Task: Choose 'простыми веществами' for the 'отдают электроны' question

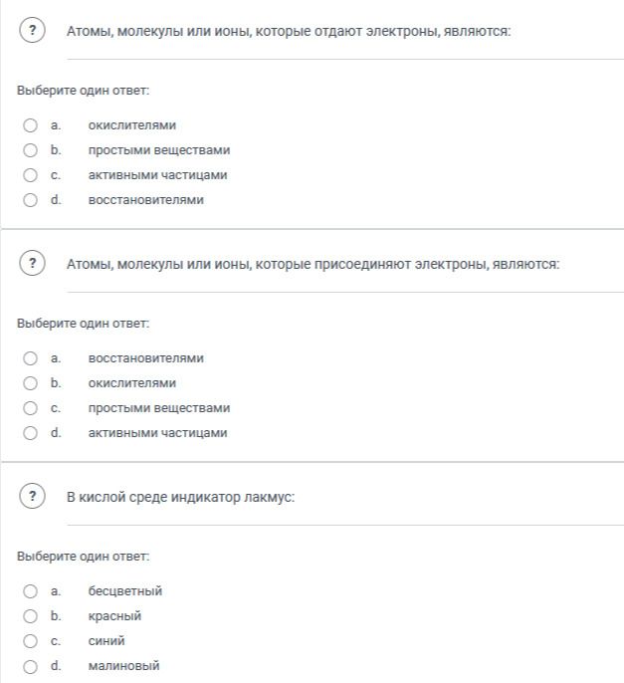Action: [x=30, y=150]
